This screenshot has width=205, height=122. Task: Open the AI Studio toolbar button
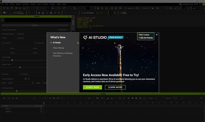tap(87, 13)
